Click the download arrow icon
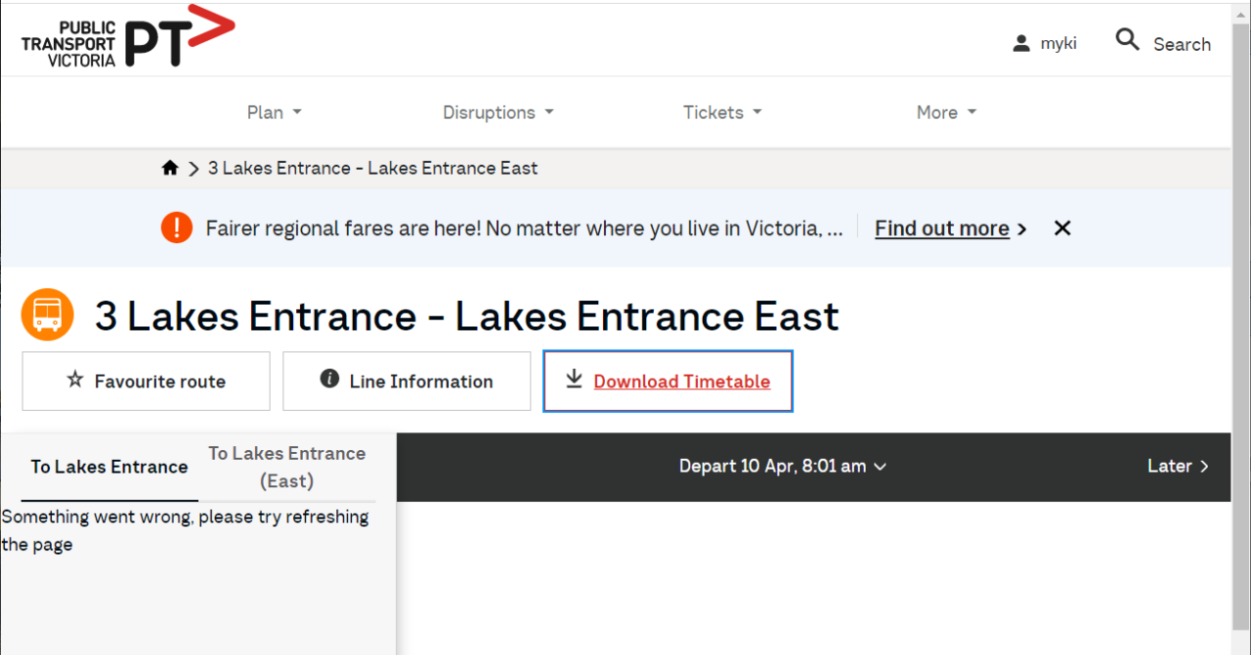This screenshot has height=655, width=1251. [x=575, y=380]
